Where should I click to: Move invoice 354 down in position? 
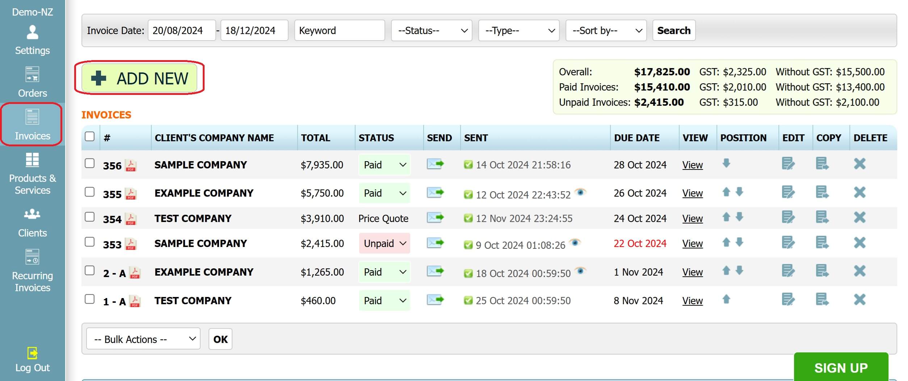pos(739,217)
